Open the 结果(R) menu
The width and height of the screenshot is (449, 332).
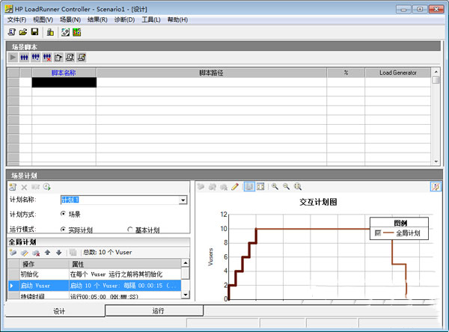pos(97,19)
